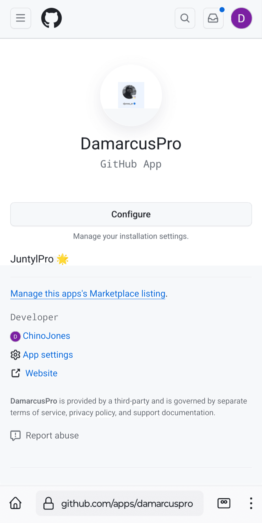Tap the browser home icon
This screenshot has width=262, height=523.
tap(15, 503)
